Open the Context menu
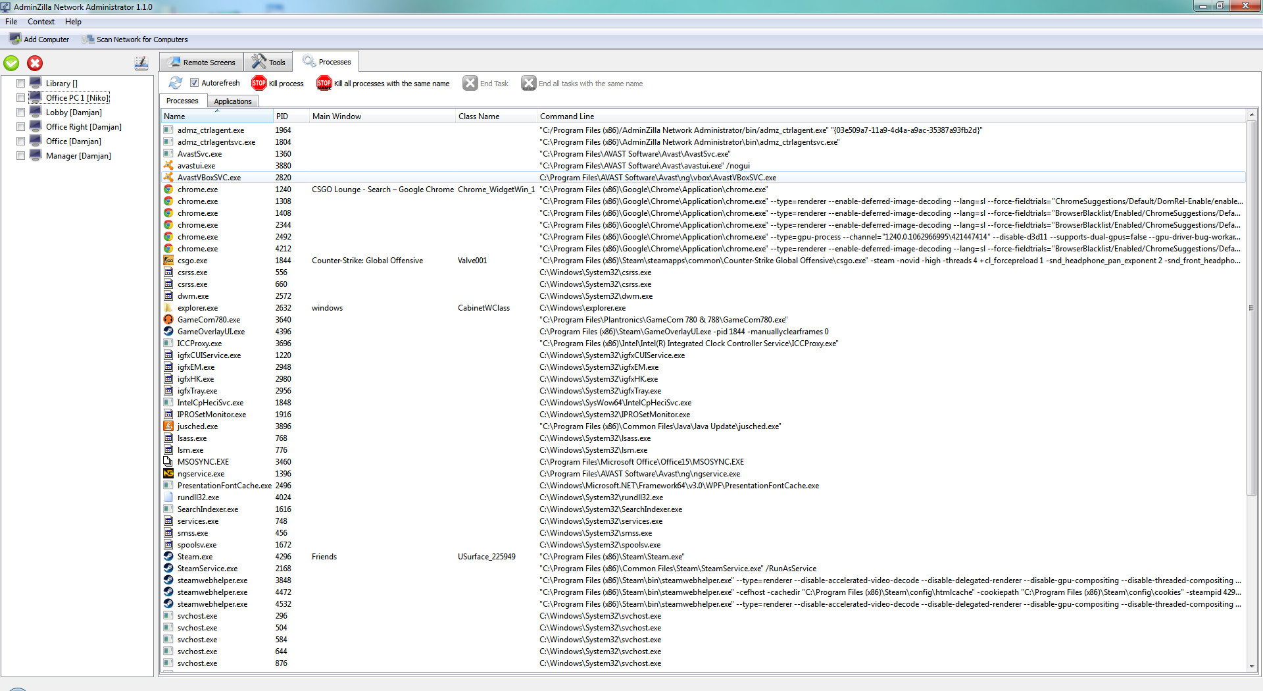The width and height of the screenshot is (1263, 691). tap(41, 22)
